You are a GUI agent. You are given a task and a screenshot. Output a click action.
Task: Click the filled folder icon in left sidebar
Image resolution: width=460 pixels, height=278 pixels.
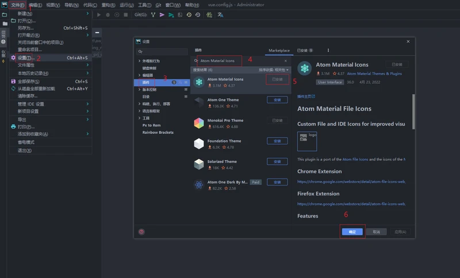pos(5,24)
